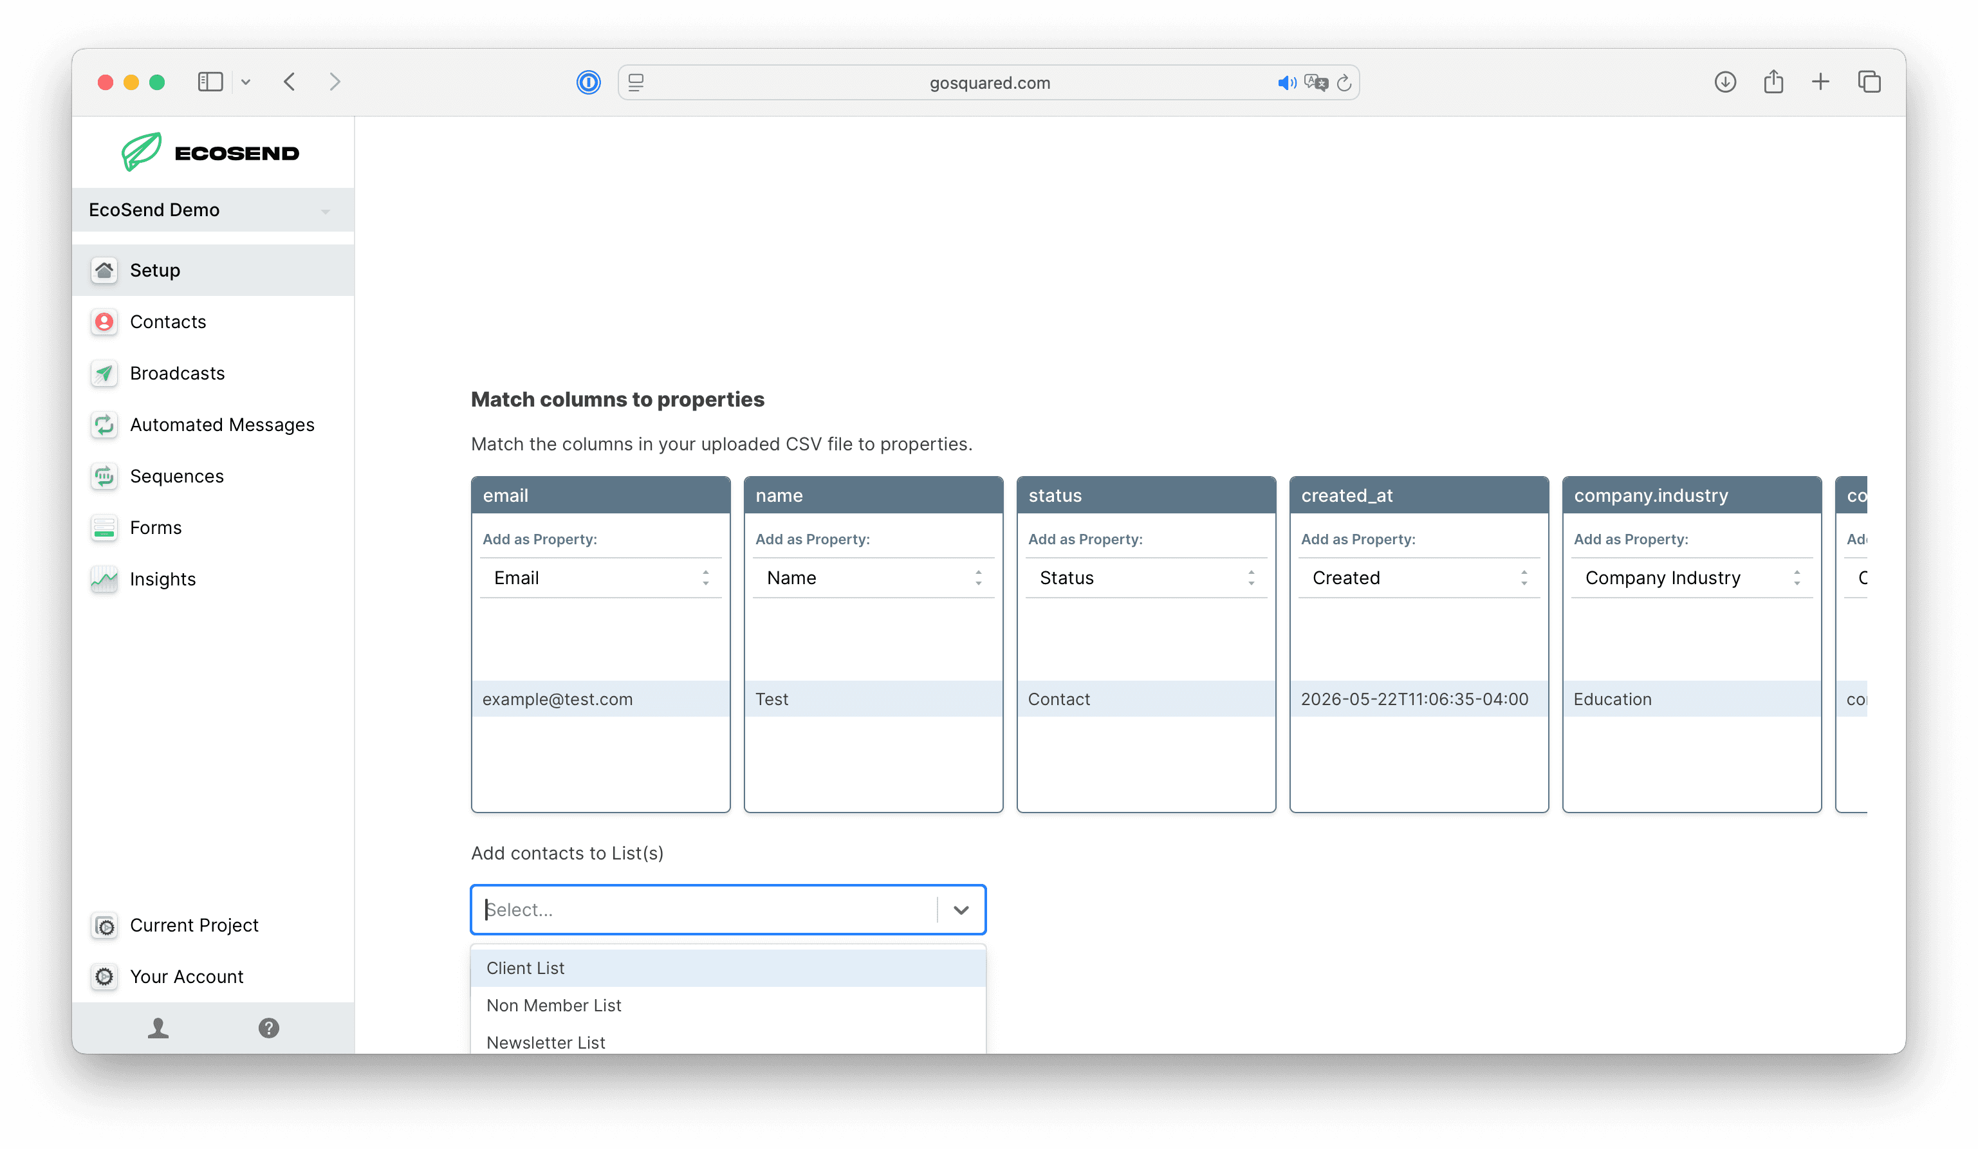The width and height of the screenshot is (1978, 1149).
Task: Open the Created property dropdown
Action: click(1419, 578)
